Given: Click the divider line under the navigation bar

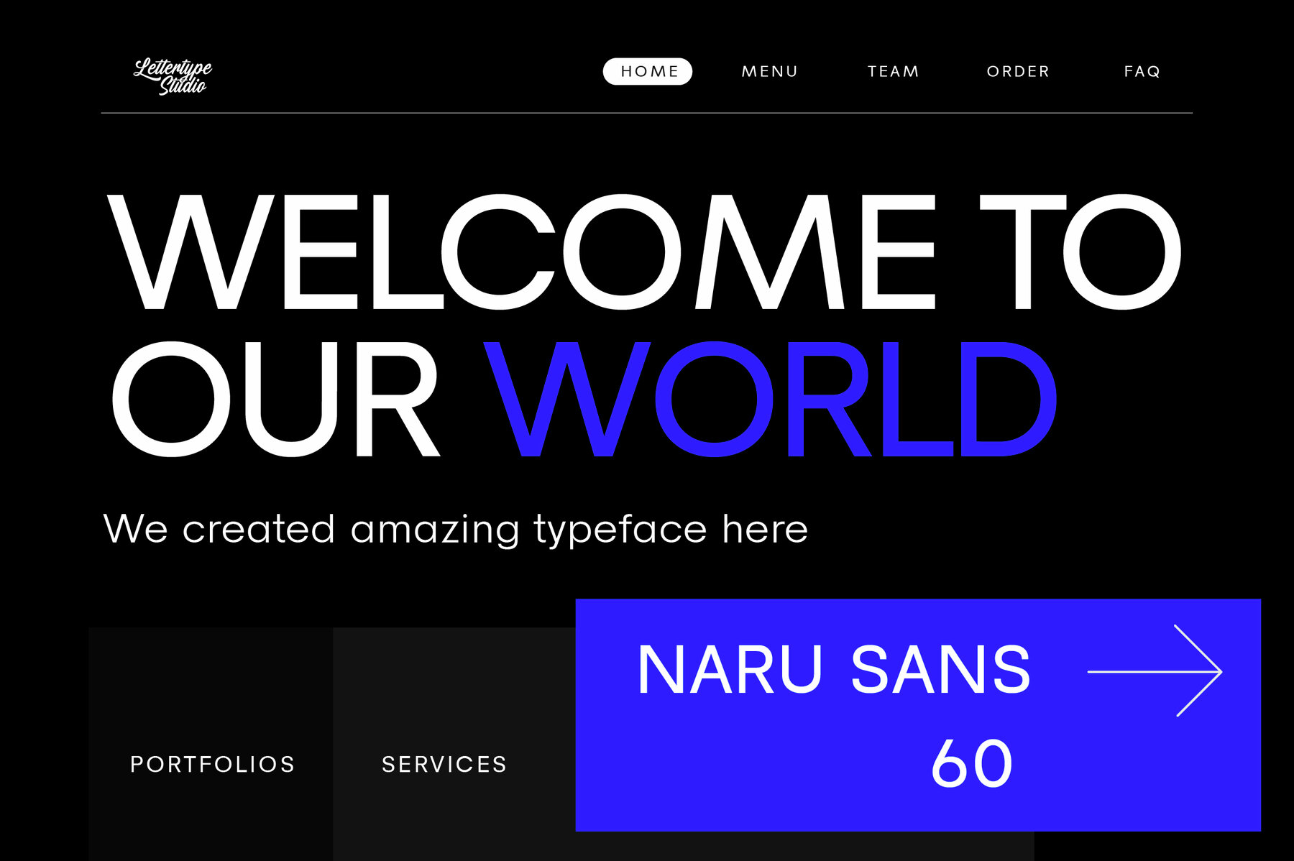Looking at the screenshot, I should [x=647, y=111].
